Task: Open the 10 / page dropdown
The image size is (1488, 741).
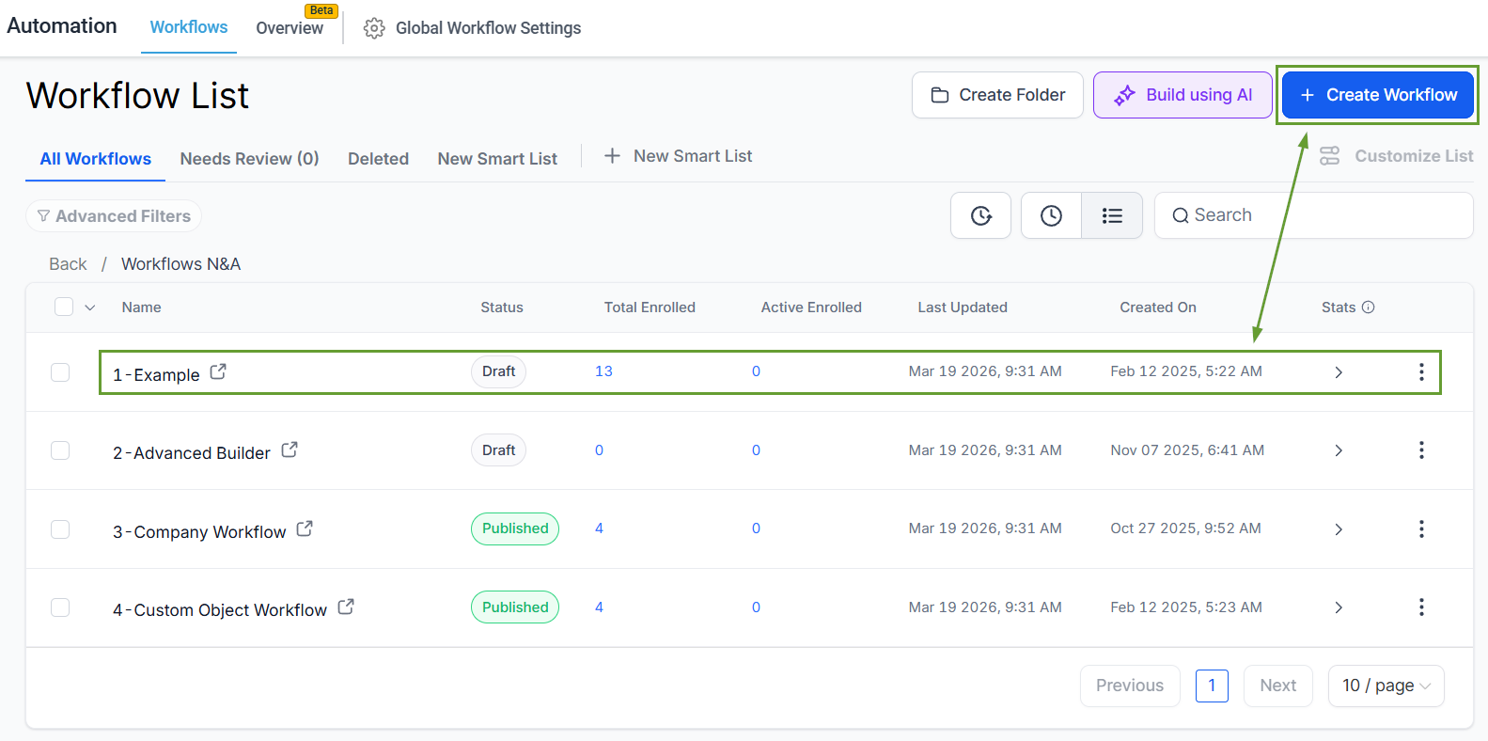Action: (1386, 686)
